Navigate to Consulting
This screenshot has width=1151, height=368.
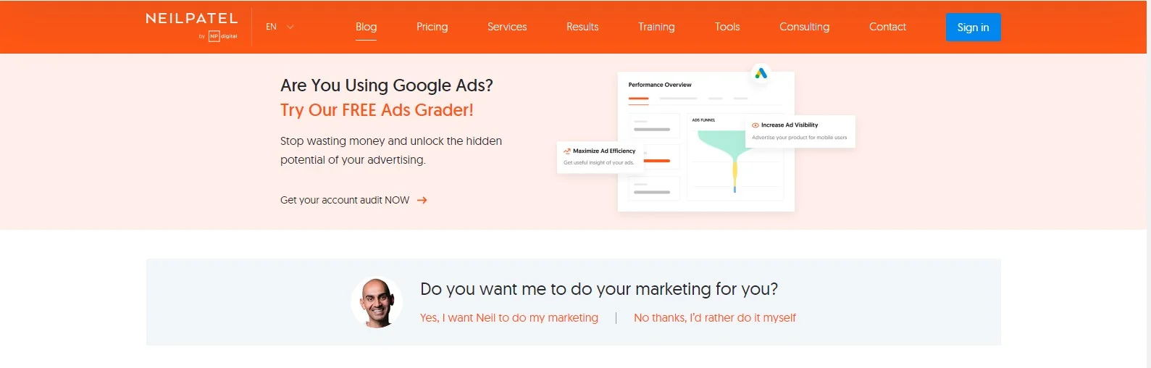804,27
